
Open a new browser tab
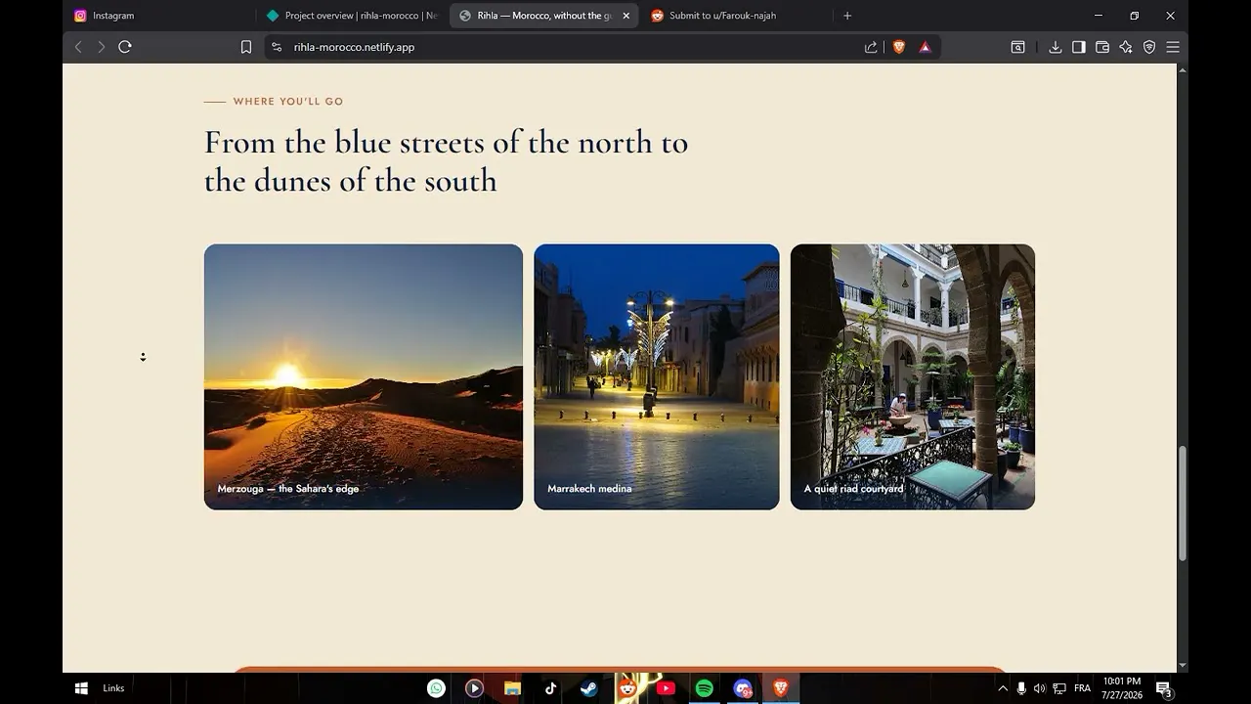[847, 16]
